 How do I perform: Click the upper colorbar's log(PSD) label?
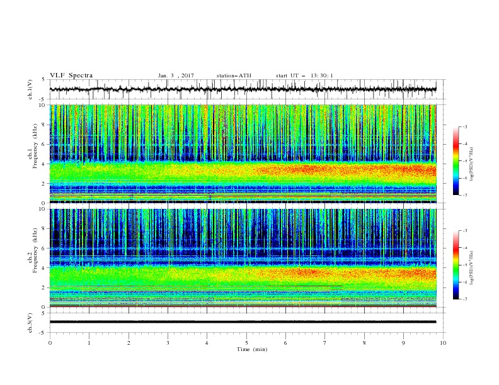(x=472, y=164)
